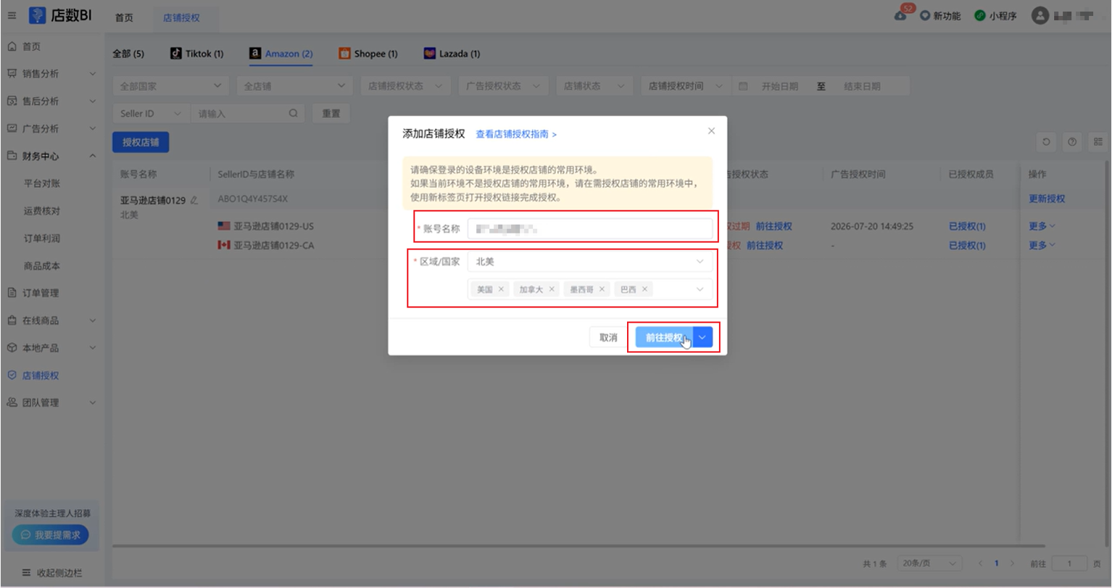Open 运费核对 submenu item

42,211
